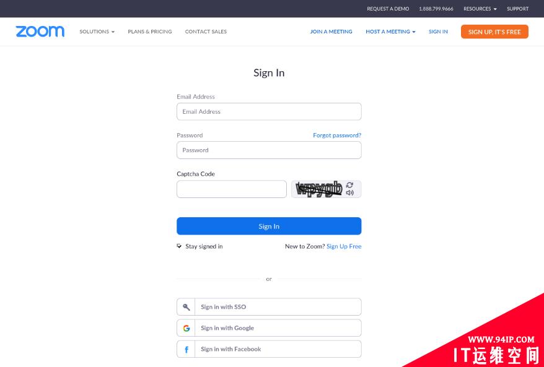Image resolution: width=544 pixels, height=367 pixels.
Task: Open Request a Demo link
Action: pyautogui.click(x=388, y=9)
